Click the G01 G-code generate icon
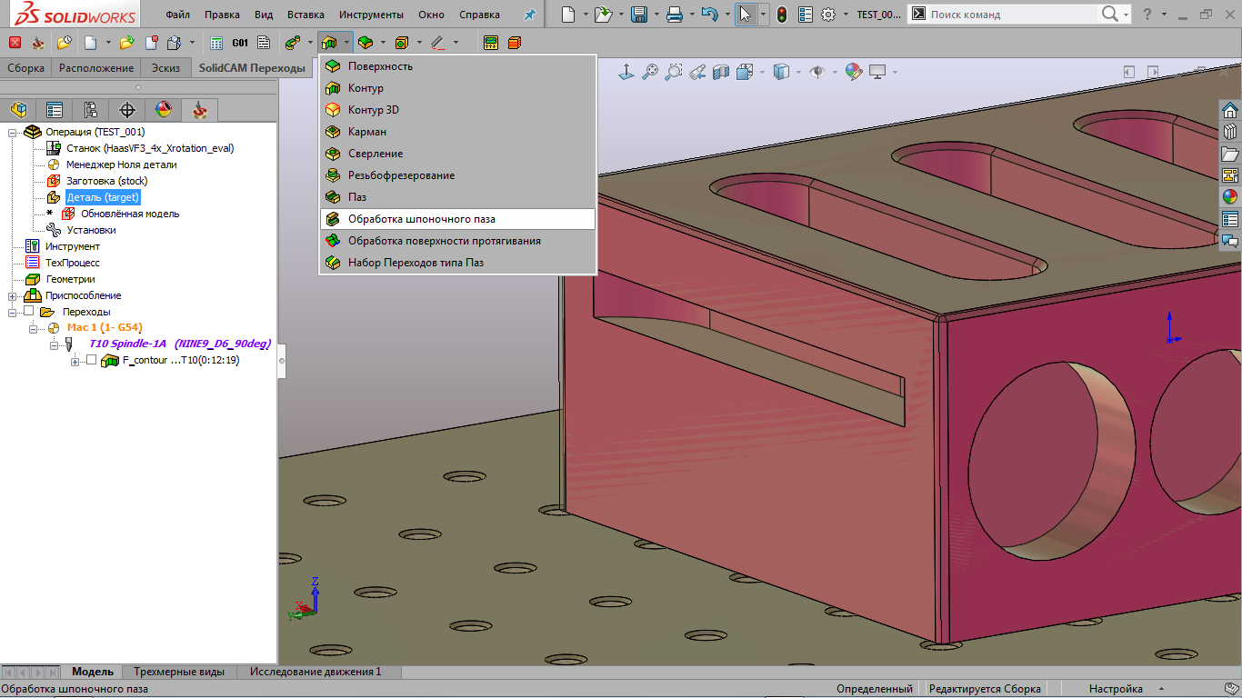Image resolution: width=1242 pixels, height=698 pixels. point(240,43)
